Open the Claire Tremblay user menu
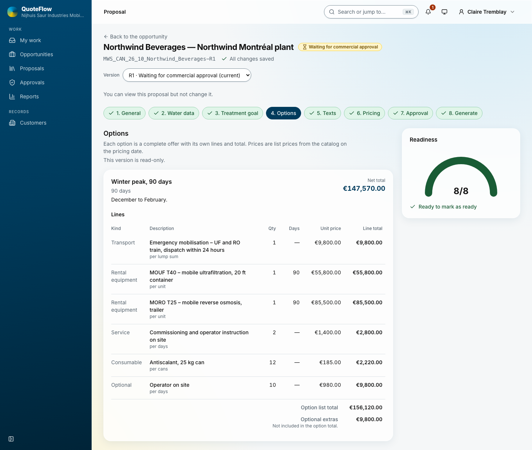 tap(487, 12)
